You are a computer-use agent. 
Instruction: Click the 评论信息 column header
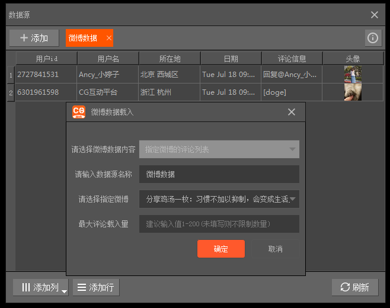click(x=292, y=59)
